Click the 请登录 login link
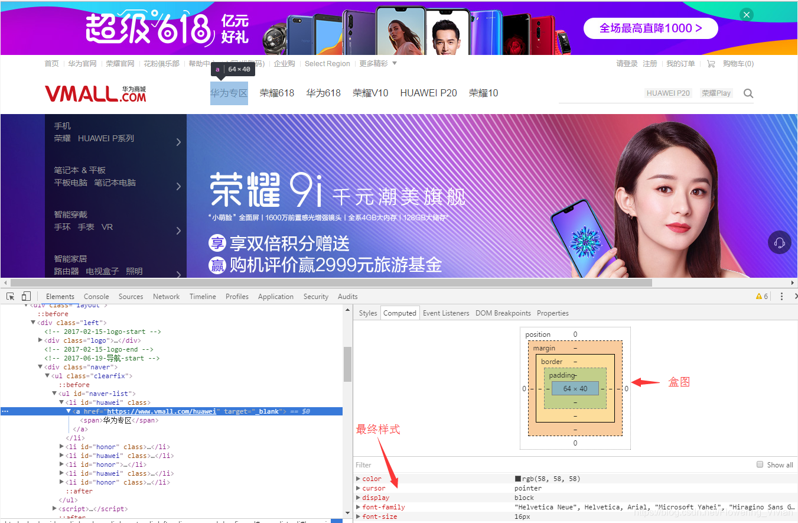Screen dimensions: 798x523 627,63
